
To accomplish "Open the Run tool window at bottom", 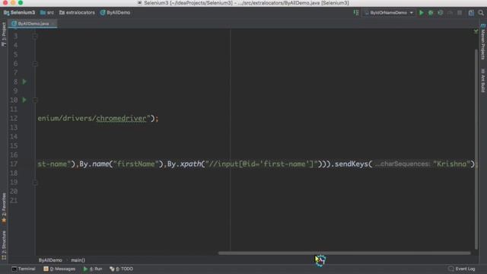I will [93, 269].
